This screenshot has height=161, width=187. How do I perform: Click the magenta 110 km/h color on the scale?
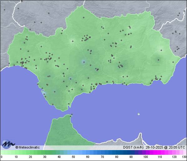coord(160,152)
